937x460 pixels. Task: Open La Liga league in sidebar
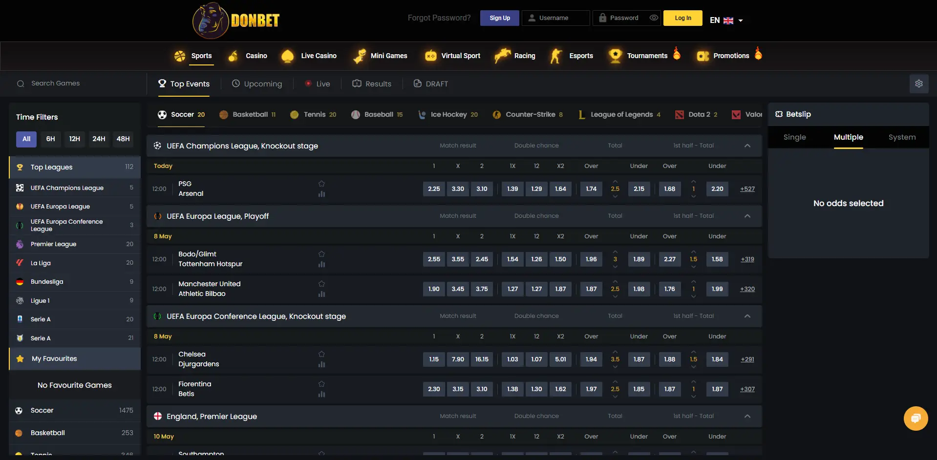click(x=75, y=263)
